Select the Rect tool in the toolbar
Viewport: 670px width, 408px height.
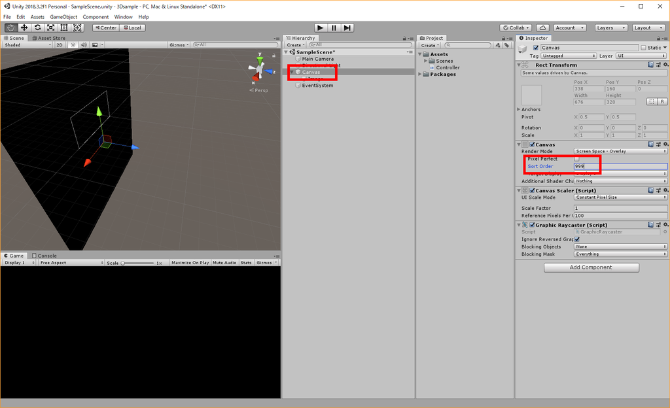63,27
